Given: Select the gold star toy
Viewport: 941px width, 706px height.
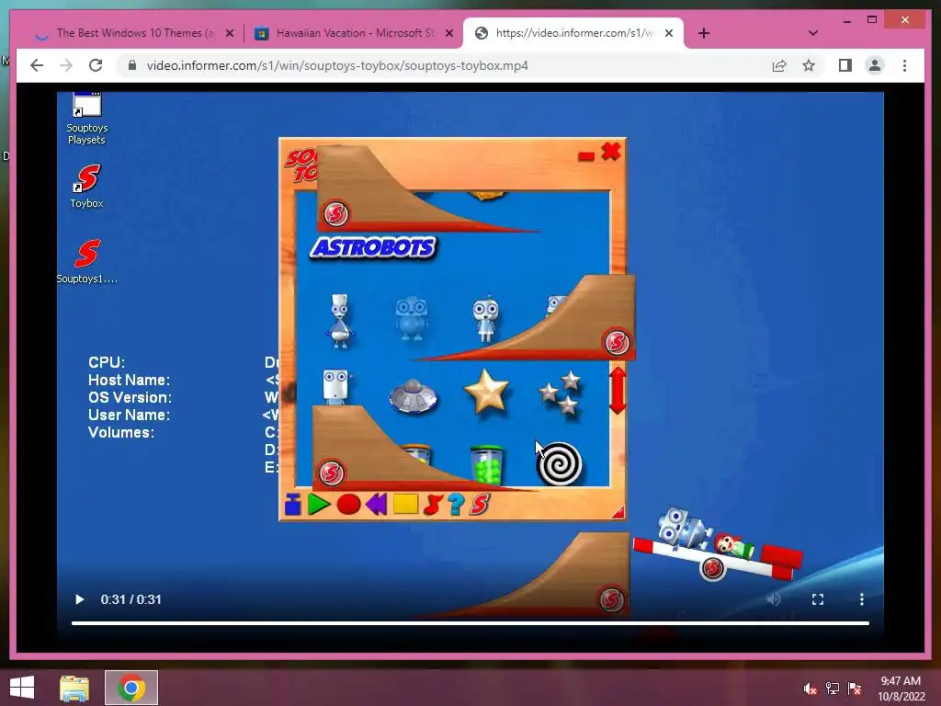Looking at the screenshot, I should (487, 392).
